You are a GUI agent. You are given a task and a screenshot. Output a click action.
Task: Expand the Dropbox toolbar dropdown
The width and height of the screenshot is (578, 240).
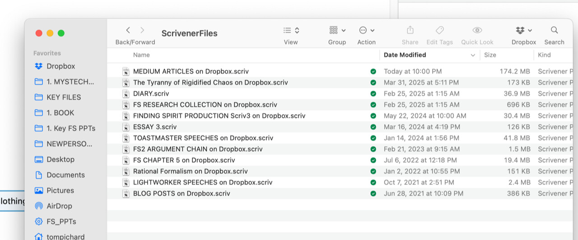coord(524,30)
